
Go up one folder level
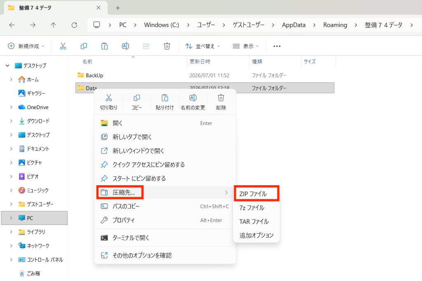tap(53, 25)
